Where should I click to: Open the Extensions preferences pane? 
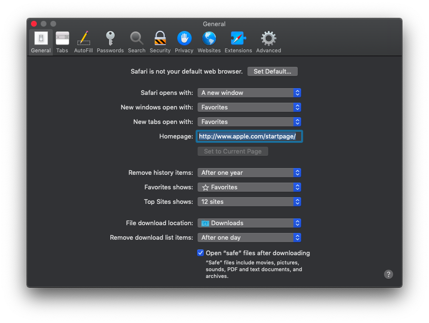tap(238, 42)
